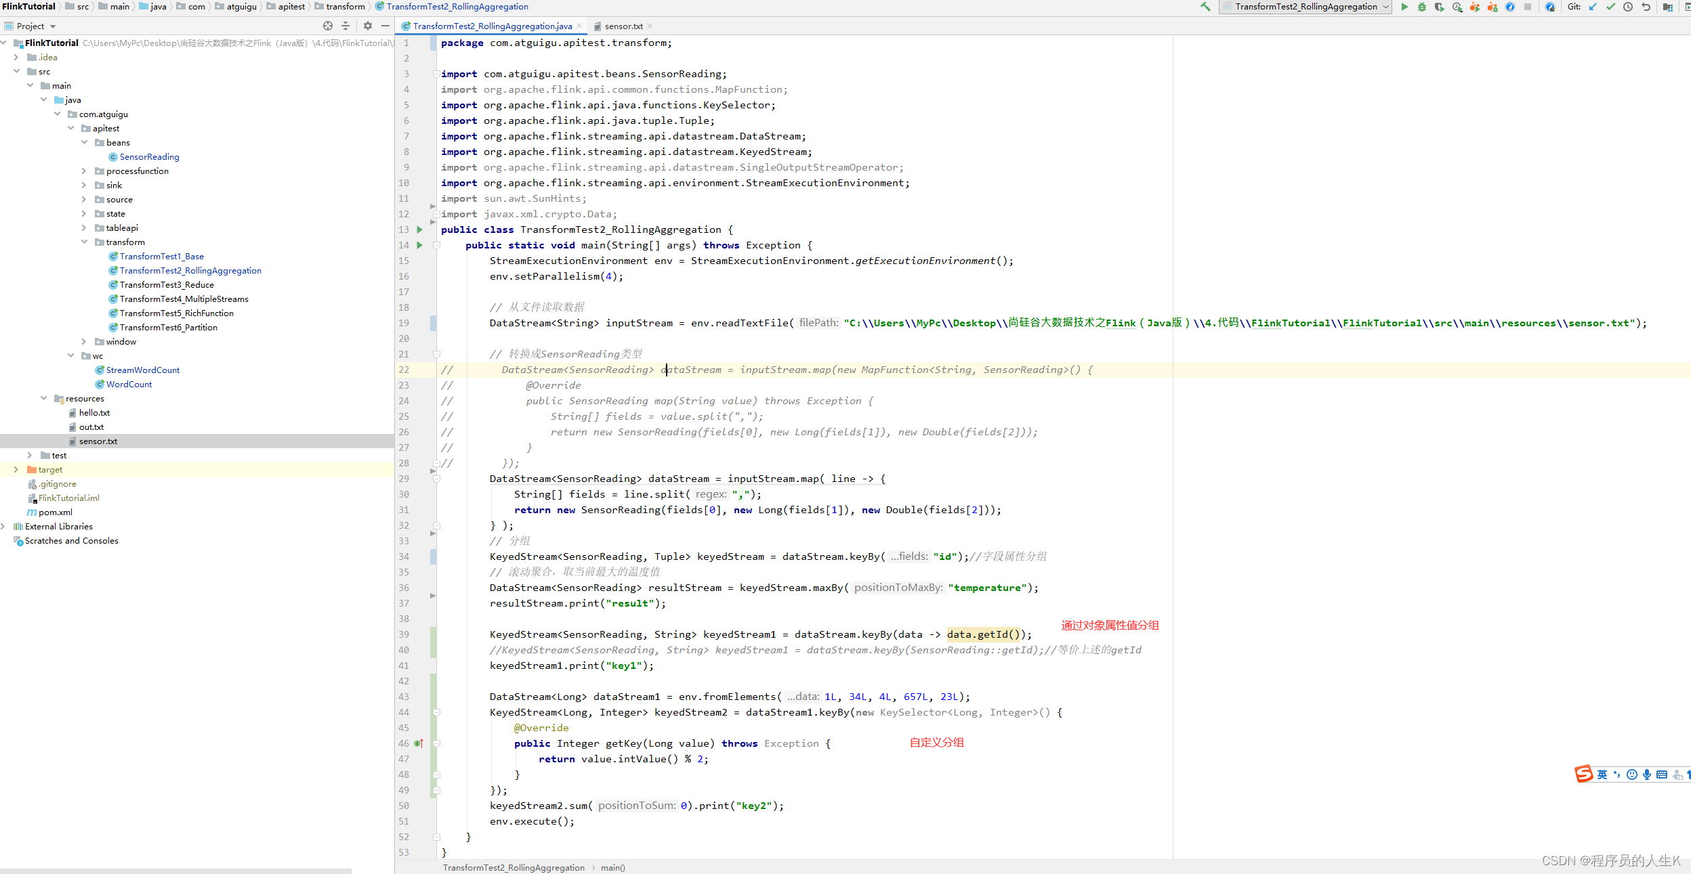Click Git rollback undo icon
The image size is (1691, 874).
[1646, 7]
